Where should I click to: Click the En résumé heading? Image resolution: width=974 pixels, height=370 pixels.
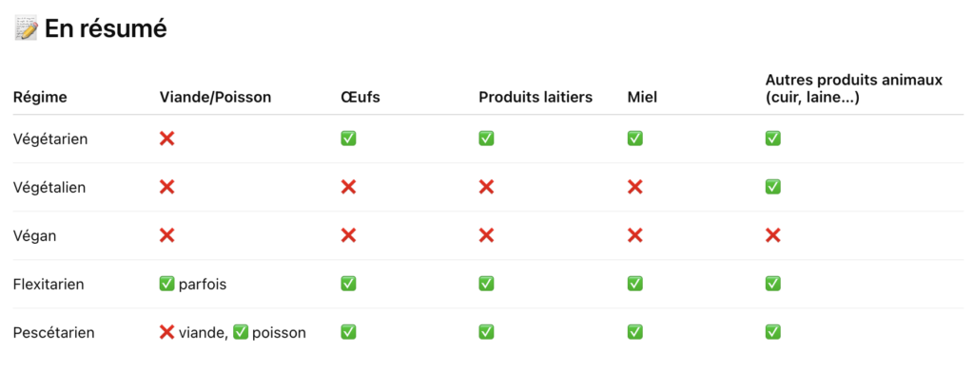[x=106, y=29]
